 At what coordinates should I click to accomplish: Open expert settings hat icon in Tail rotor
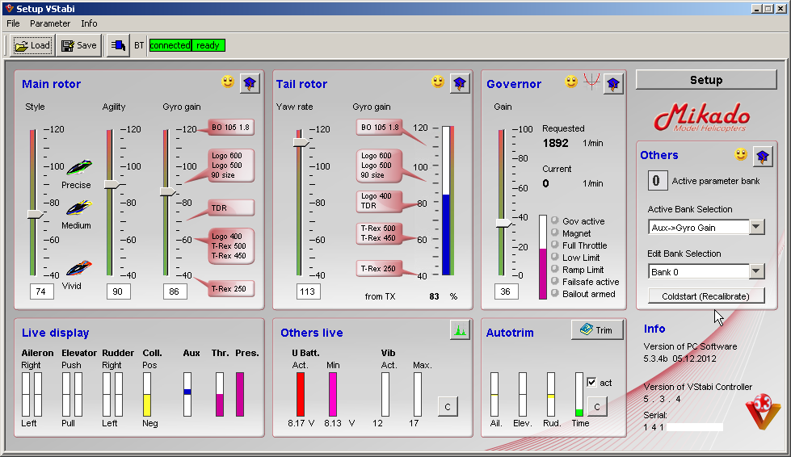[x=461, y=83]
